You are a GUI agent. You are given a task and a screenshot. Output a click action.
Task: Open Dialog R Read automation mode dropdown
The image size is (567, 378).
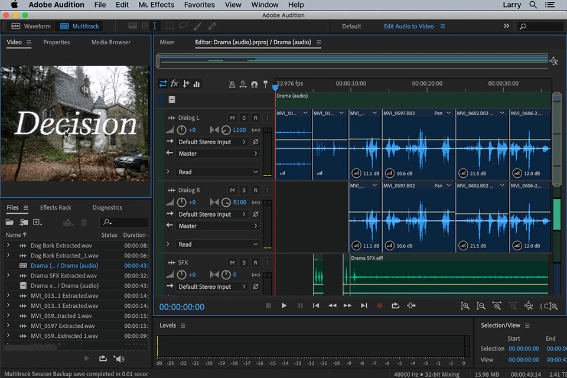click(x=218, y=245)
